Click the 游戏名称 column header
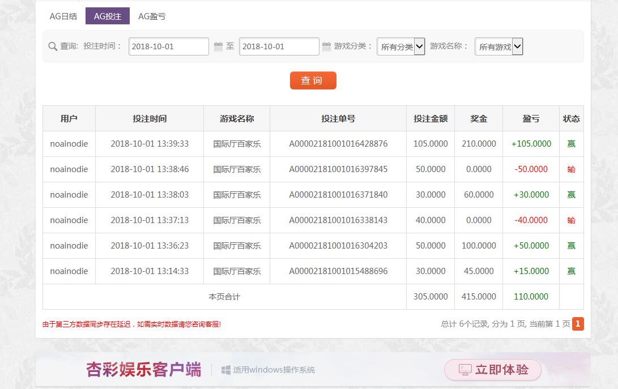The height and width of the screenshot is (389, 618). 237,119
